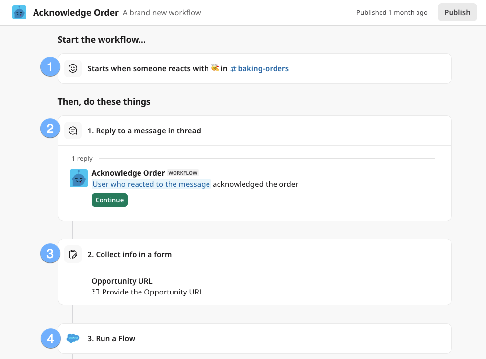This screenshot has height=359, width=486.
Task: Click step badge number 1
Action: click(x=50, y=66)
